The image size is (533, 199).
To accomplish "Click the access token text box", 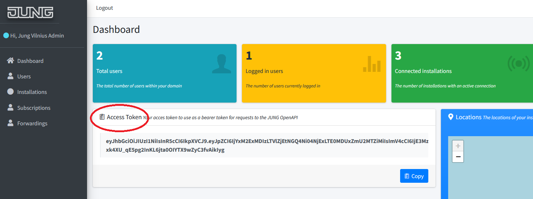I will pyautogui.click(x=264, y=145).
